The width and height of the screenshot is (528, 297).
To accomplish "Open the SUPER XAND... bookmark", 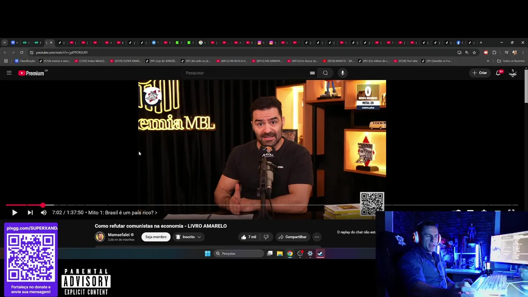I will [x=125, y=61].
